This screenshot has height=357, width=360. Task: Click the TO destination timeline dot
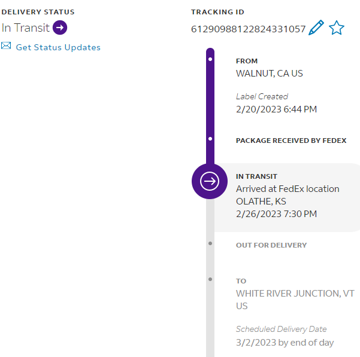(x=210, y=279)
